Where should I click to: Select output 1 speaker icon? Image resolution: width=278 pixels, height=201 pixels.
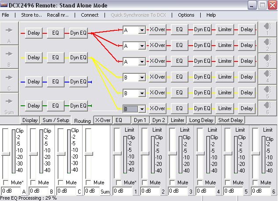click(267, 26)
